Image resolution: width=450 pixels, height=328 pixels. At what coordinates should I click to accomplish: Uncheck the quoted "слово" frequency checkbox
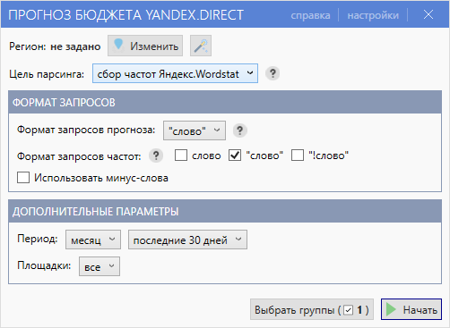tap(235, 156)
